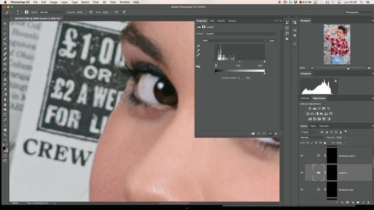374x210 pixels.
Task: Open the Photography workspace dropdown
Action: (358, 12)
